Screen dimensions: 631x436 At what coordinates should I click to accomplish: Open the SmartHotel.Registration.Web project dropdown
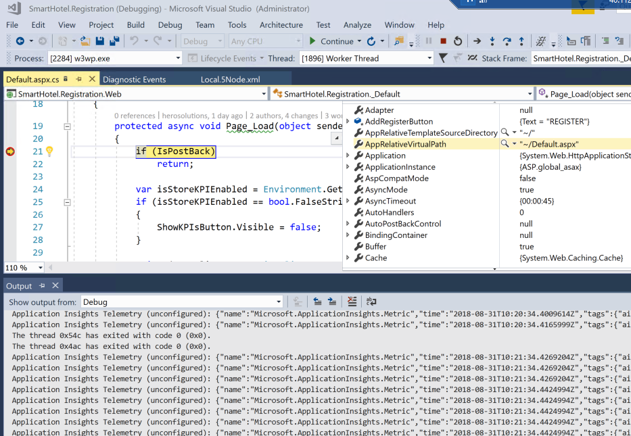[137, 94]
